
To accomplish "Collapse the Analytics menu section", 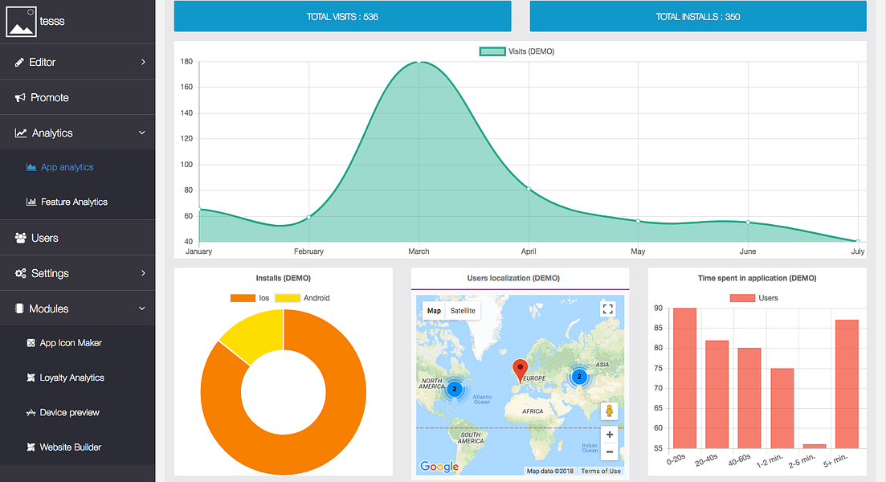I will [x=142, y=133].
